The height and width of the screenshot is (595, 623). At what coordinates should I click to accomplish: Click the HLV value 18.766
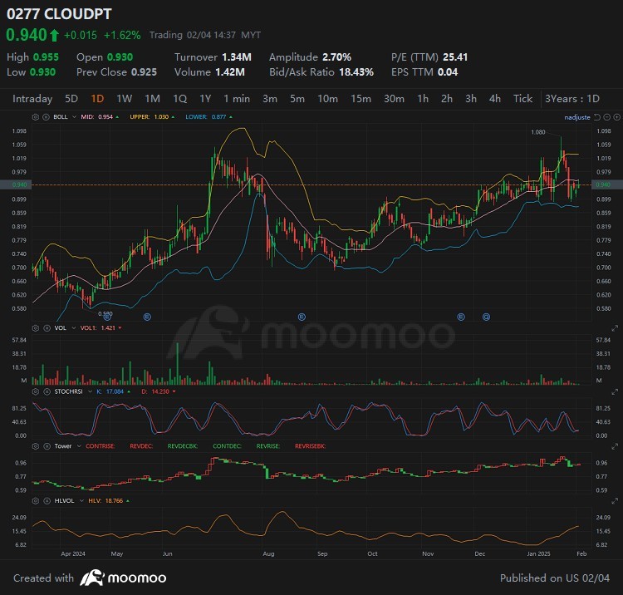tap(114, 501)
